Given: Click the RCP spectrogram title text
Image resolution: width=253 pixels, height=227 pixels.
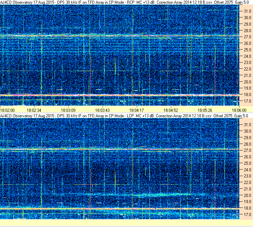Looking at the screenshot, I should [124, 2].
